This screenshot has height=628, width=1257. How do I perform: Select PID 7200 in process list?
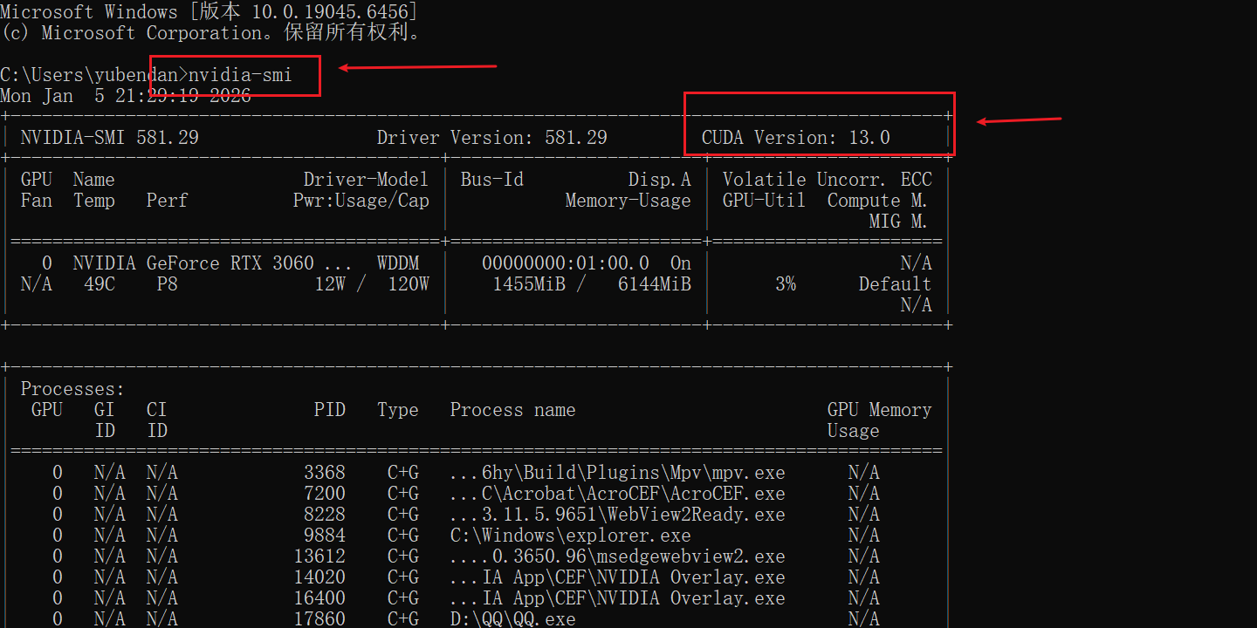pos(324,494)
